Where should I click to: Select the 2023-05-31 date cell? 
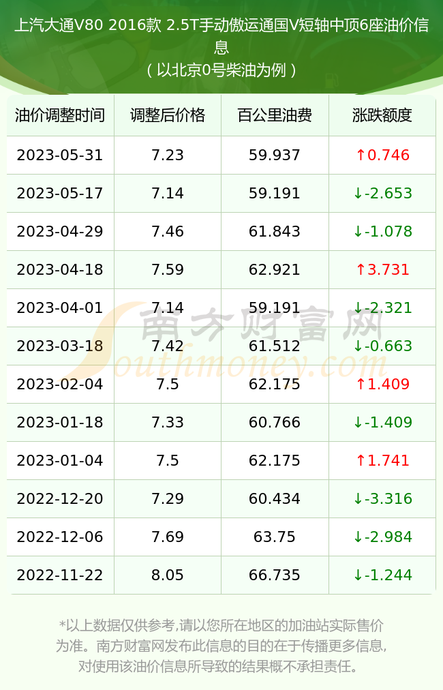click(x=60, y=155)
